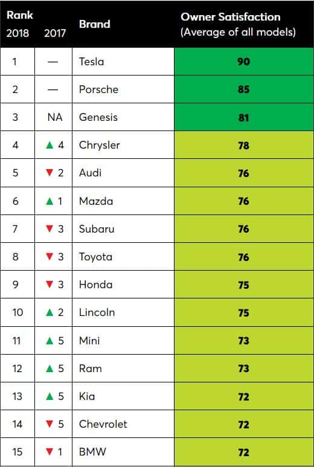Click the Genesis brand cell
Screen dimensions: 314x467
[123, 117]
